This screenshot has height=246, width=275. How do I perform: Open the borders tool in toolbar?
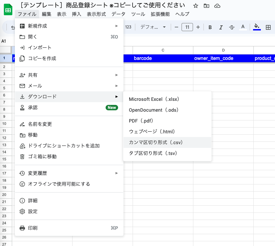268,27
